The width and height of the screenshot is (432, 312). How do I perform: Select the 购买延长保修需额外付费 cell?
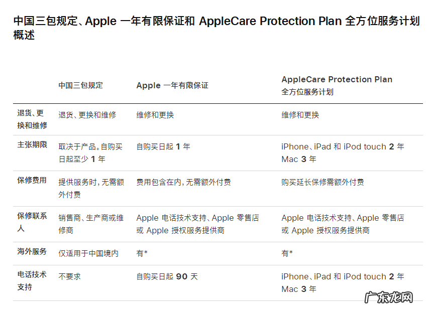322,182
